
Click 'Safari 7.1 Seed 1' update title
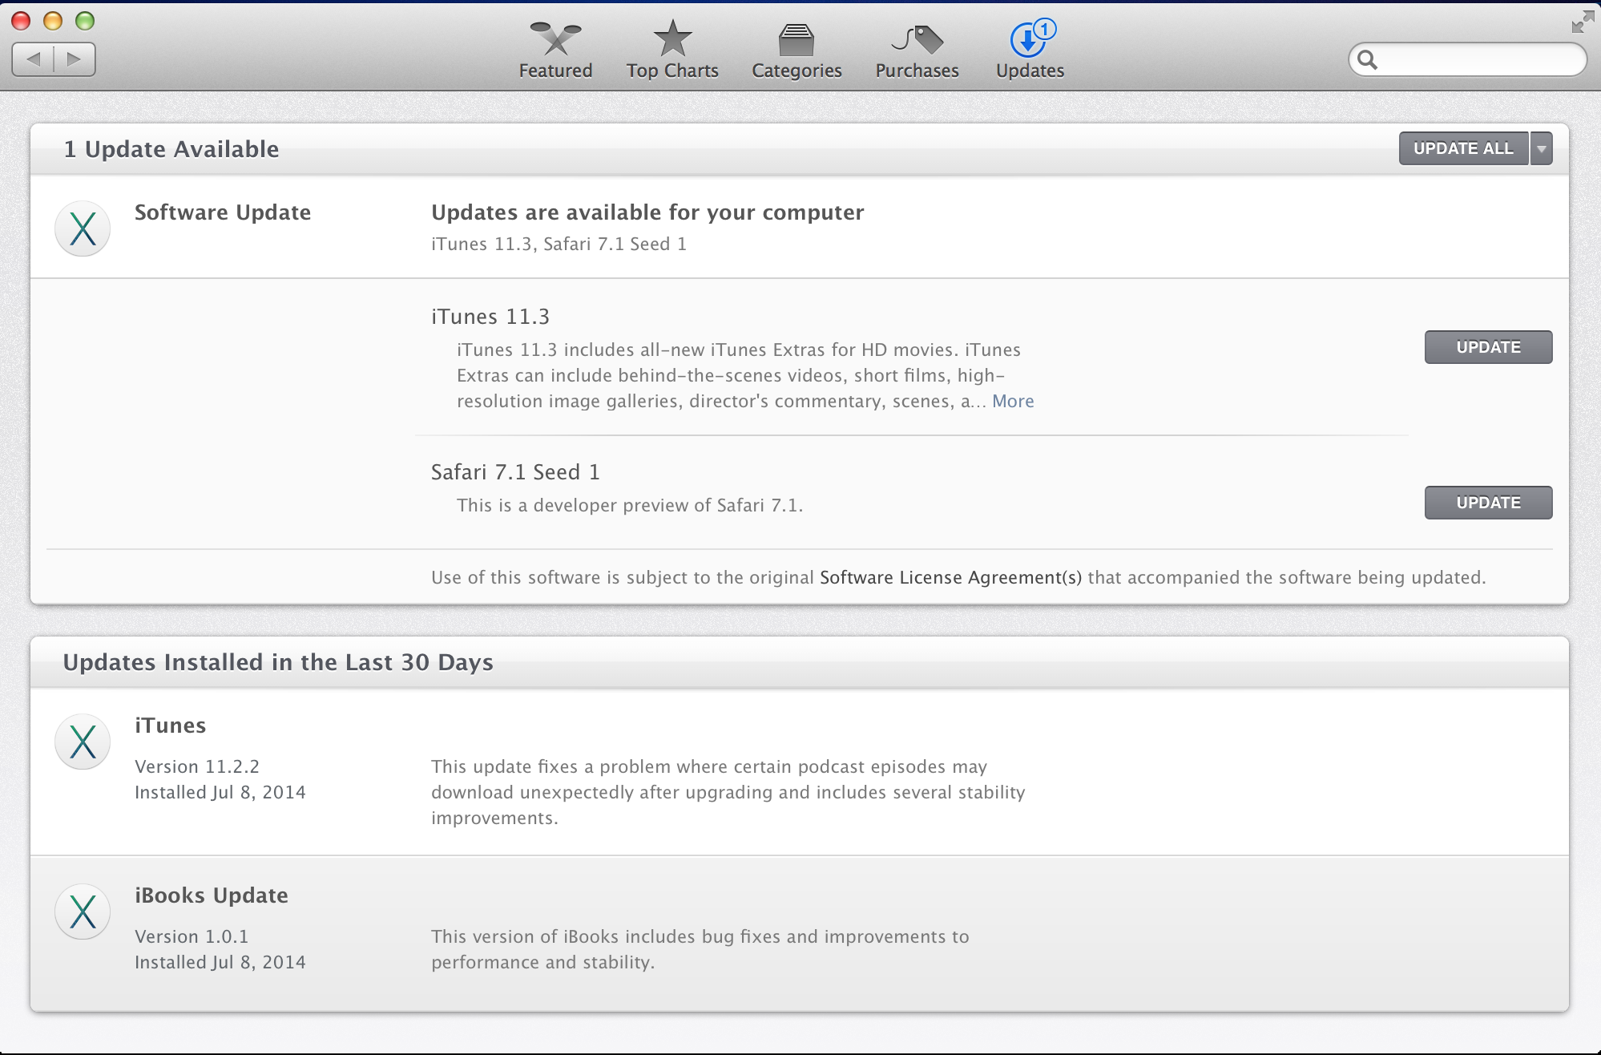(515, 472)
